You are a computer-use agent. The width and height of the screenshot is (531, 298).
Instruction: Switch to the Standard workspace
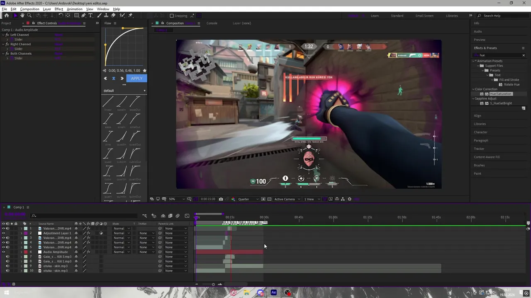[397, 16]
